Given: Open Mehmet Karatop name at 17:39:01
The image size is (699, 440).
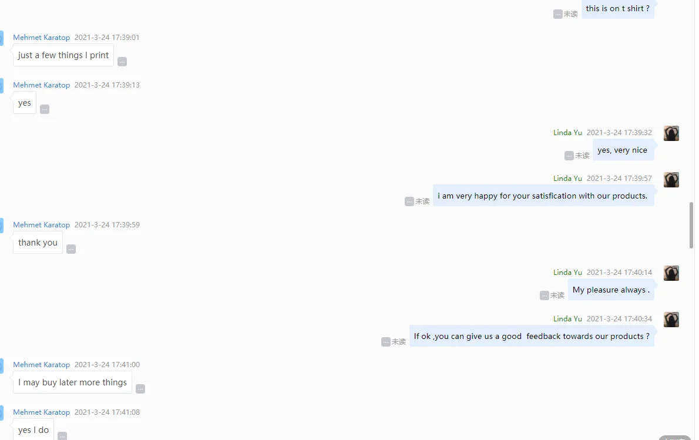Looking at the screenshot, I should (42, 38).
